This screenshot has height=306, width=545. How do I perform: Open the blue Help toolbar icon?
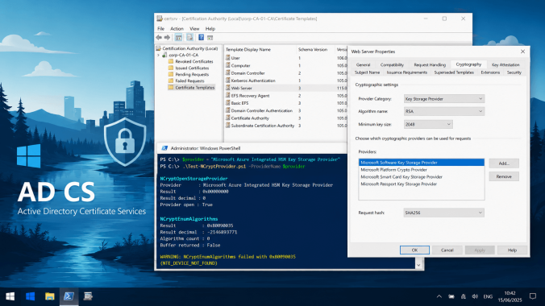201,38
